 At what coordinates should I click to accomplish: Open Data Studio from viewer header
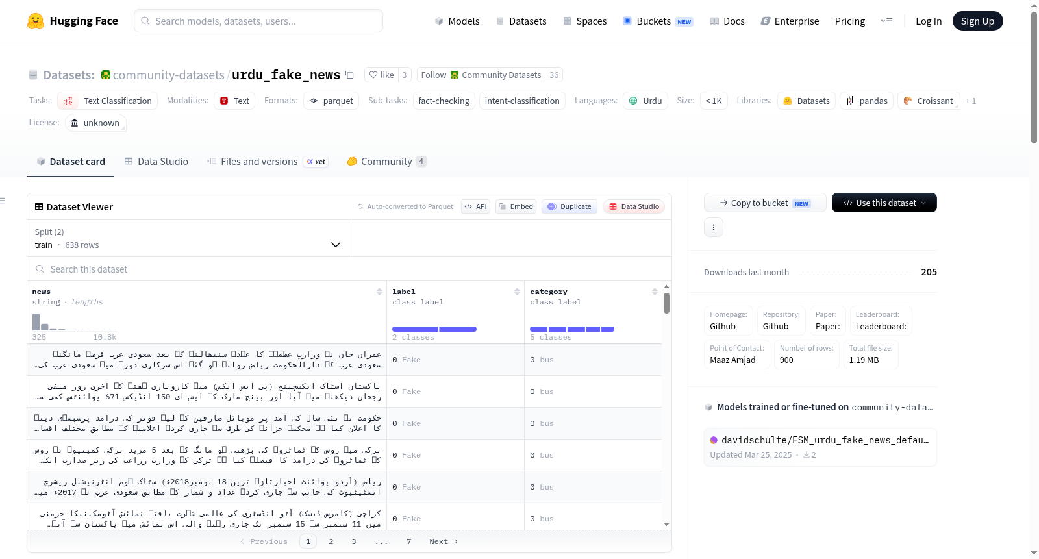click(634, 206)
